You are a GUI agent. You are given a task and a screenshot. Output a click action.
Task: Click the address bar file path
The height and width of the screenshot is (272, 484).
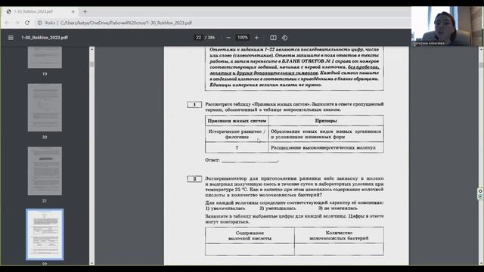126,23
